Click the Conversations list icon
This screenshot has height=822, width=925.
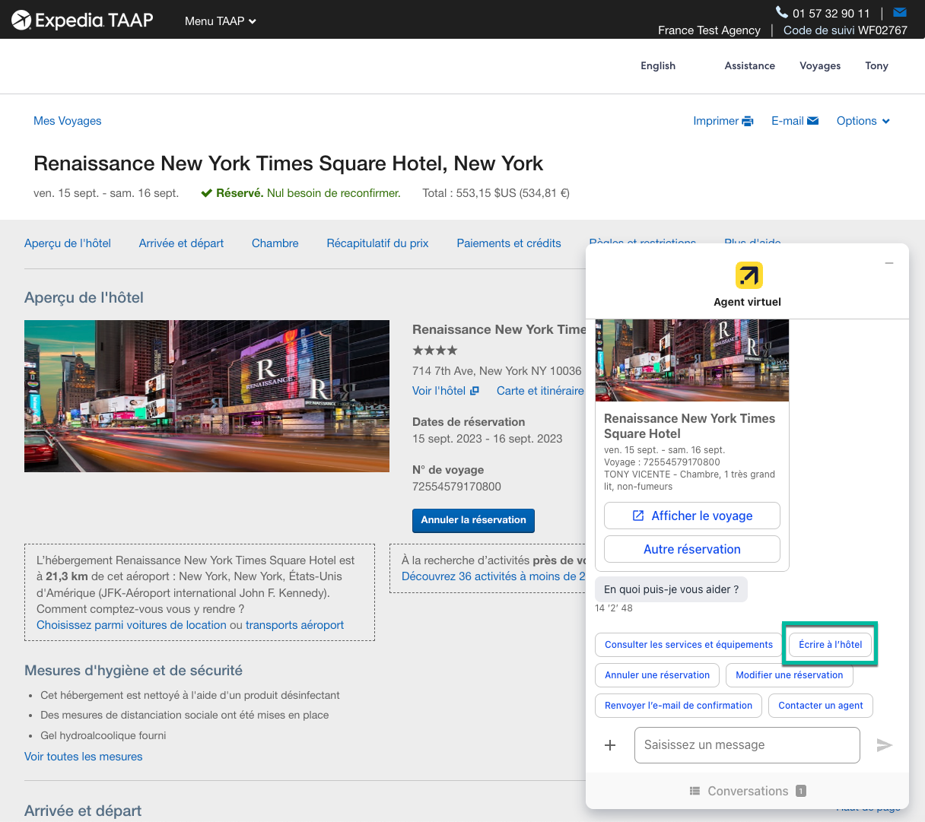point(695,791)
